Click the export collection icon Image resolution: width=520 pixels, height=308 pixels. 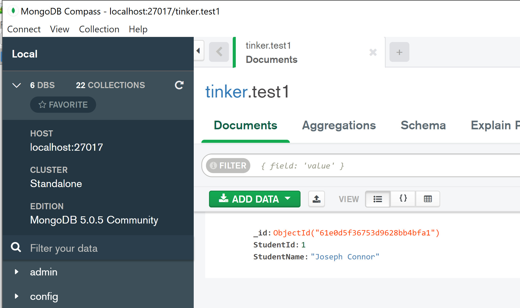click(316, 199)
